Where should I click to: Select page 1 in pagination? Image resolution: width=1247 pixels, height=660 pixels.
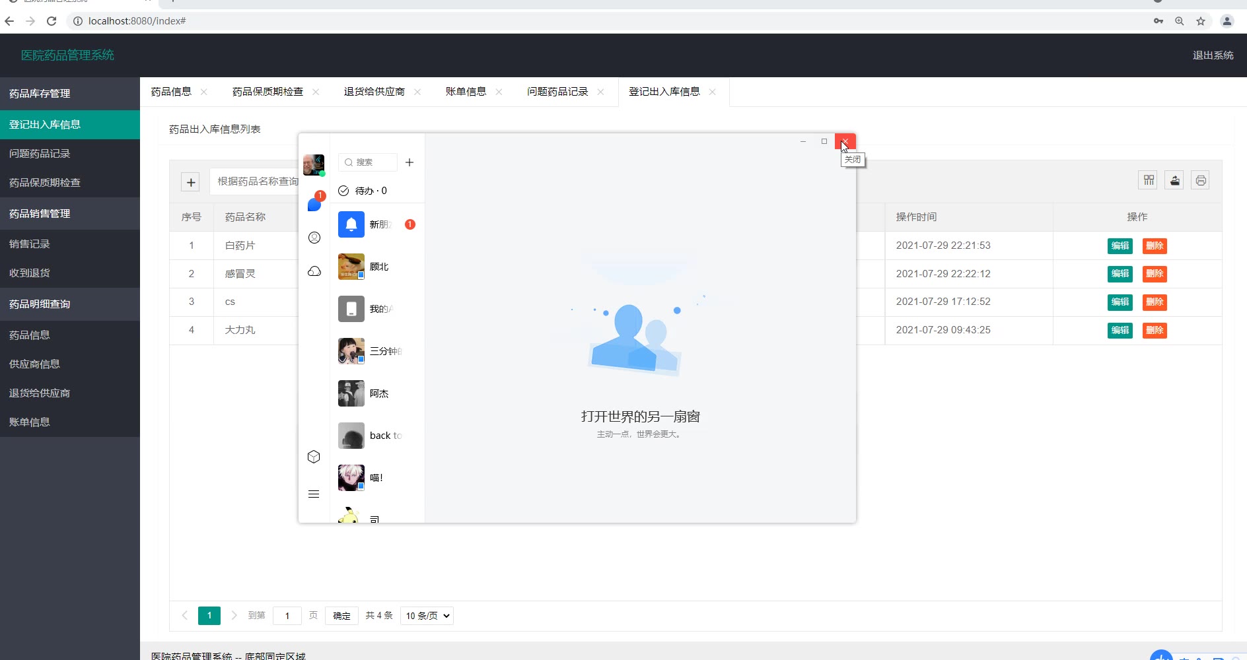pos(209,616)
